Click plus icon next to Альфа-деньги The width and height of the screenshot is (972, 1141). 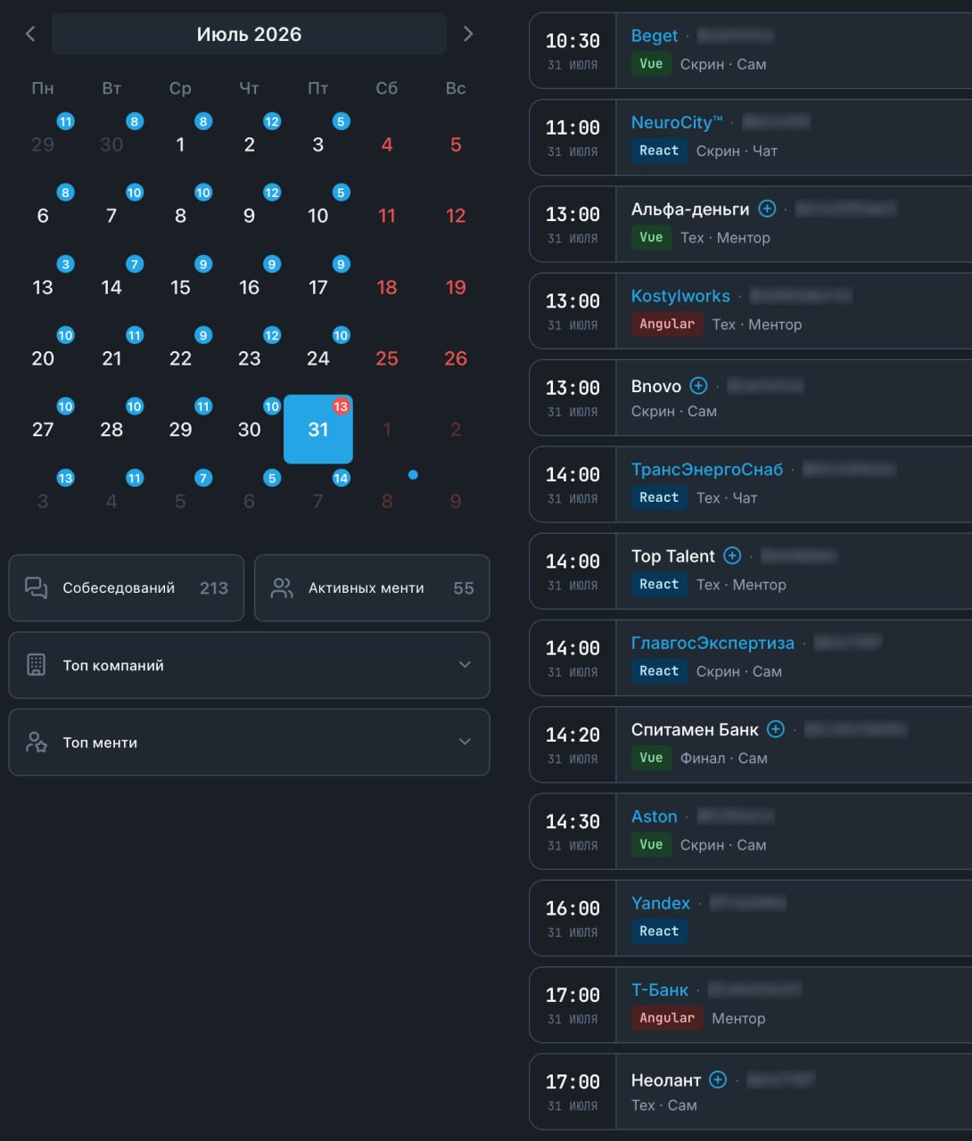767,209
